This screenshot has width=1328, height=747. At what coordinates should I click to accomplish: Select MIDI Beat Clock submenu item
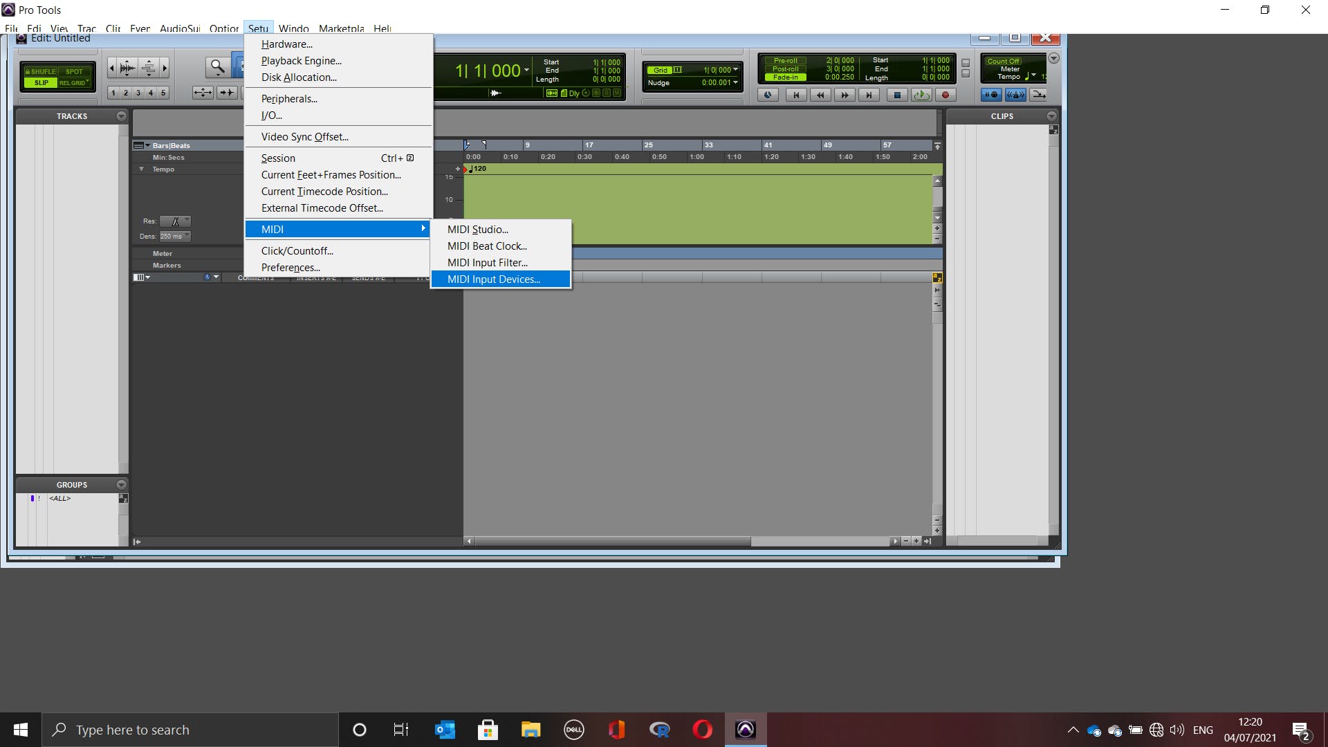coord(487,246)
